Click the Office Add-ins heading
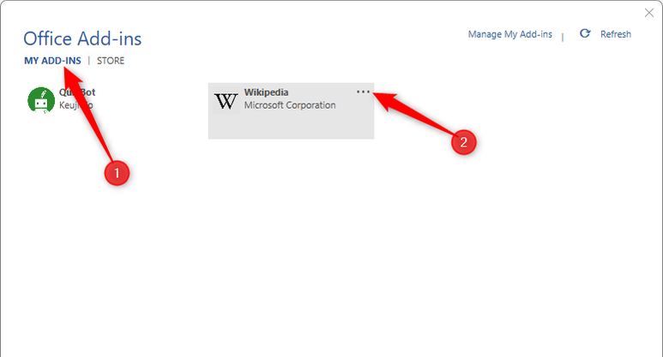This screenshot has height=357, width=663. (82, 39)
